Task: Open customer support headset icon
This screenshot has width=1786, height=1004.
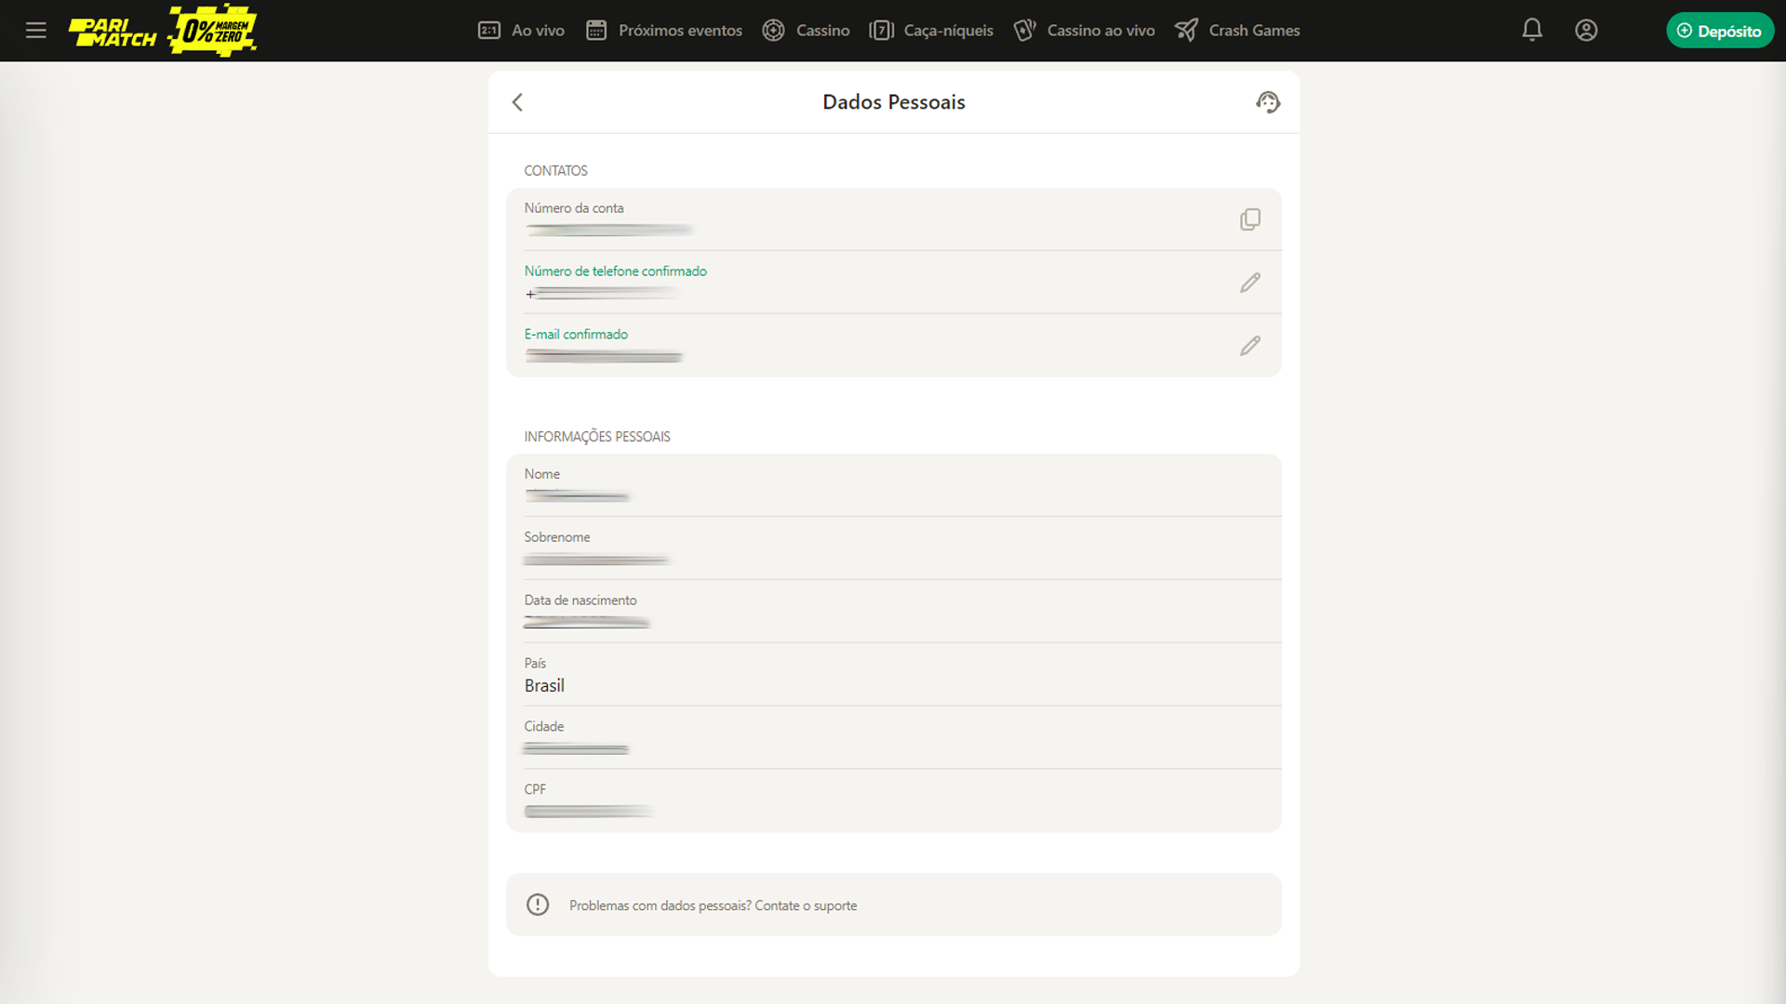Action: (1269, 101)
